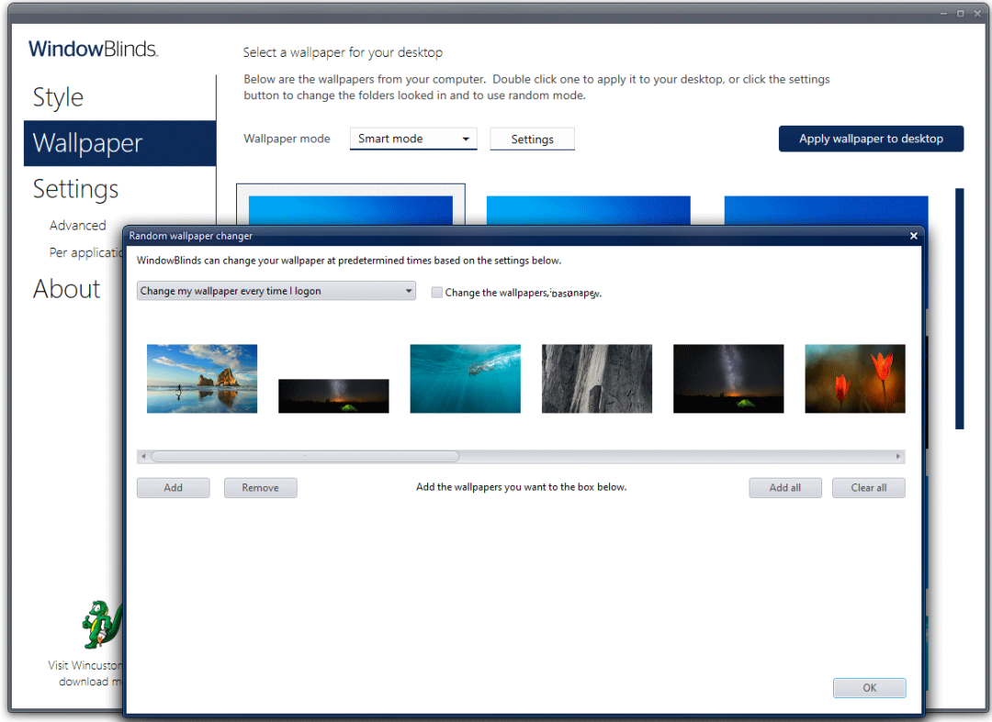
Task: Click the WindowBlinds logo
Action: [x=93, y=49]
